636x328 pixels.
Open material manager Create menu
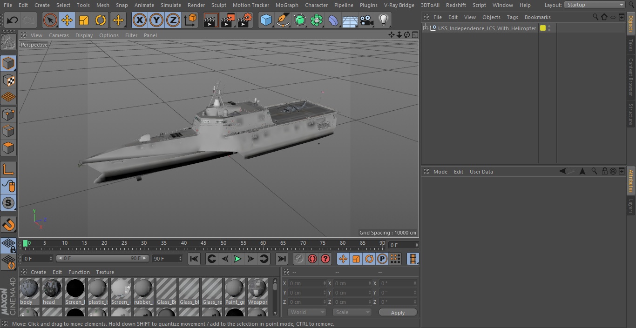(x=38, y=272)
